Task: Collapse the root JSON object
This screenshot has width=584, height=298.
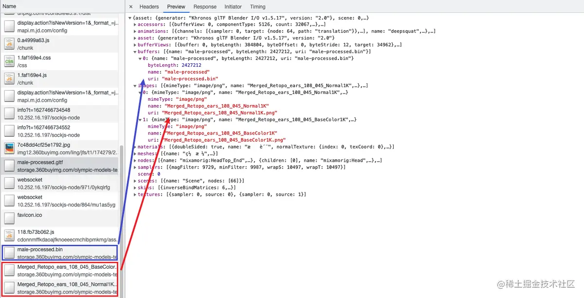Action: [x=130, y=18]
